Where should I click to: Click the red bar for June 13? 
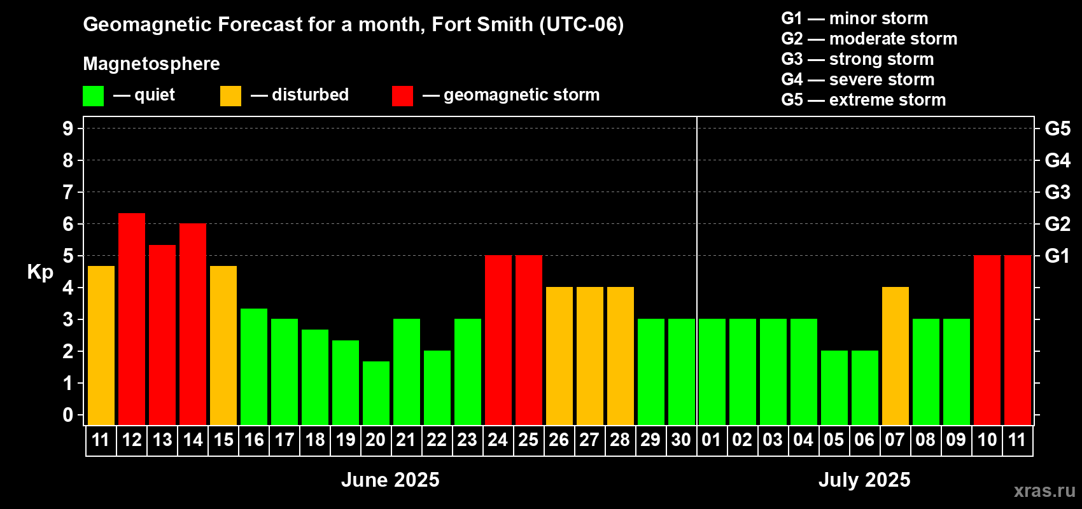[x=162, y=335]
